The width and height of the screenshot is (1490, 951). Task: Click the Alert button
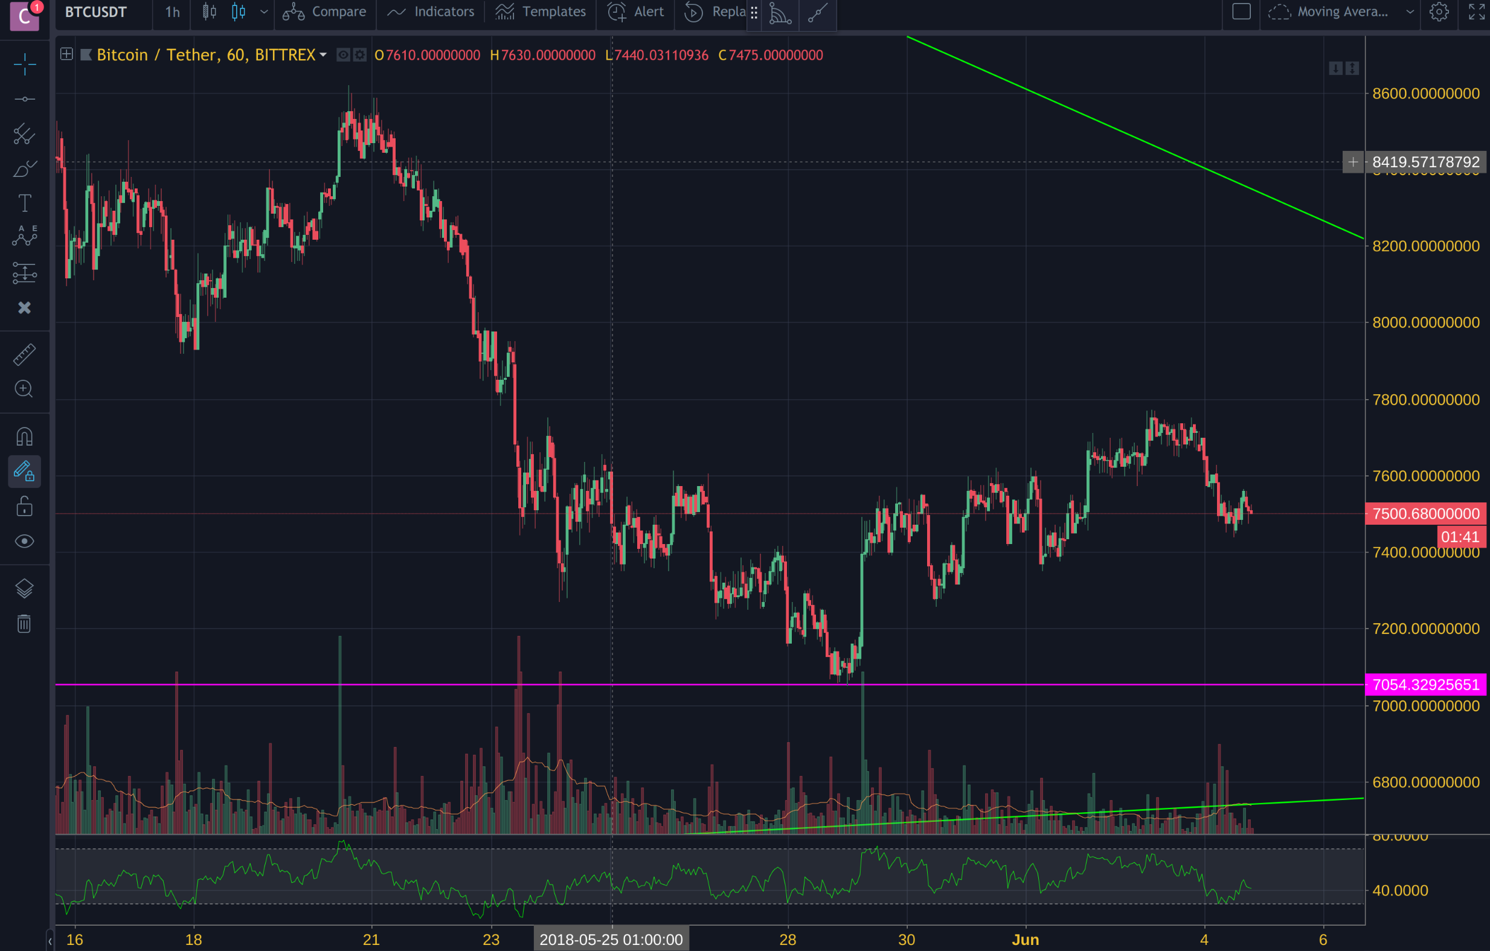[x=635, y=11]
